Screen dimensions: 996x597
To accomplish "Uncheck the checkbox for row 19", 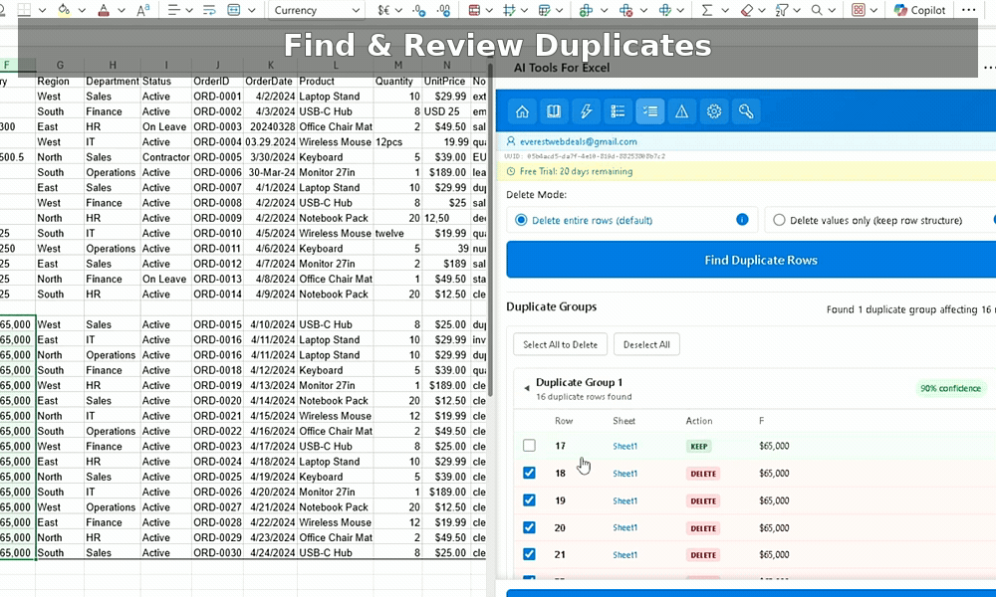I will pyautogui.click(x=529, y=500).
